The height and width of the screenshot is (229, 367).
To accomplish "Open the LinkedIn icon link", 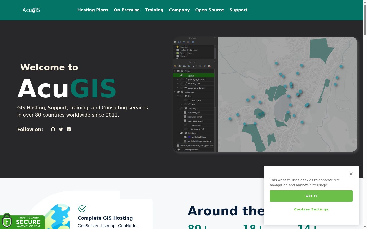I will (x=69, y=129).
